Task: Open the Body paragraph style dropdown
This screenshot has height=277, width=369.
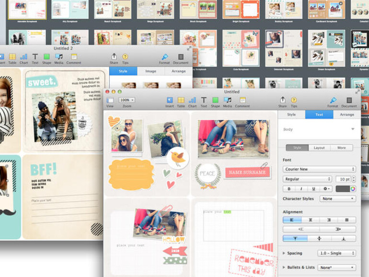Action: point(319,129)
